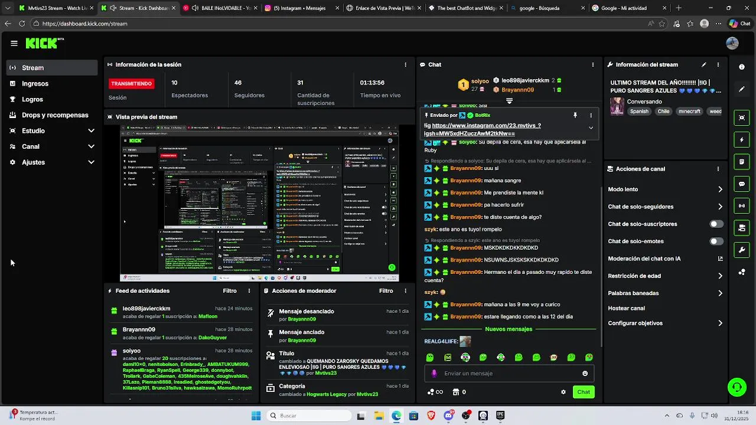Image resolution: width=756 pixels, height=425 pixels.
Task: Click the shop icon with 0 count
Action: click(x=459, y=392)
